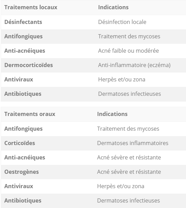
Task: Select Antiviraux in the oral treatments table
Action: 19,186
